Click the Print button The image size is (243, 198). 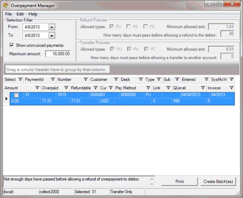(x=179, y=181)
